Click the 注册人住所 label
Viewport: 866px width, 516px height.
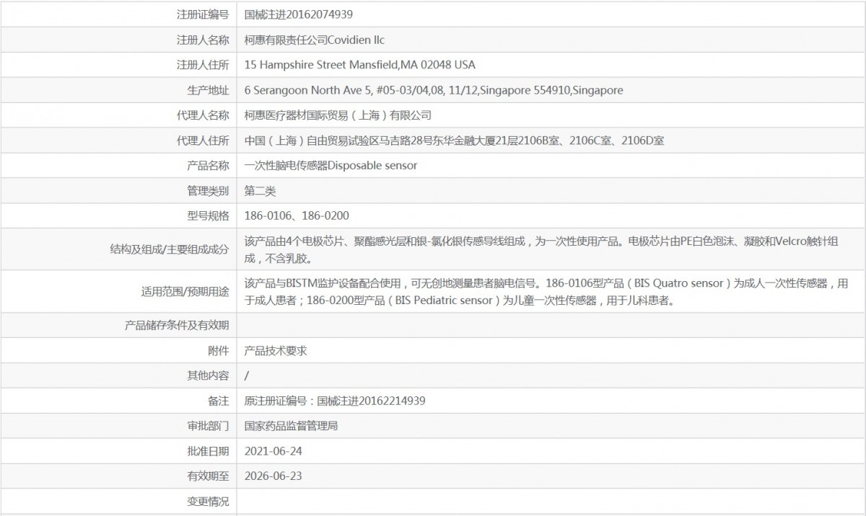(203, 65)
